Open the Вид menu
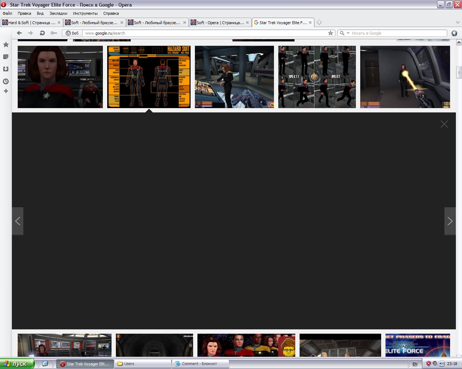 click(x=40, y=13)
